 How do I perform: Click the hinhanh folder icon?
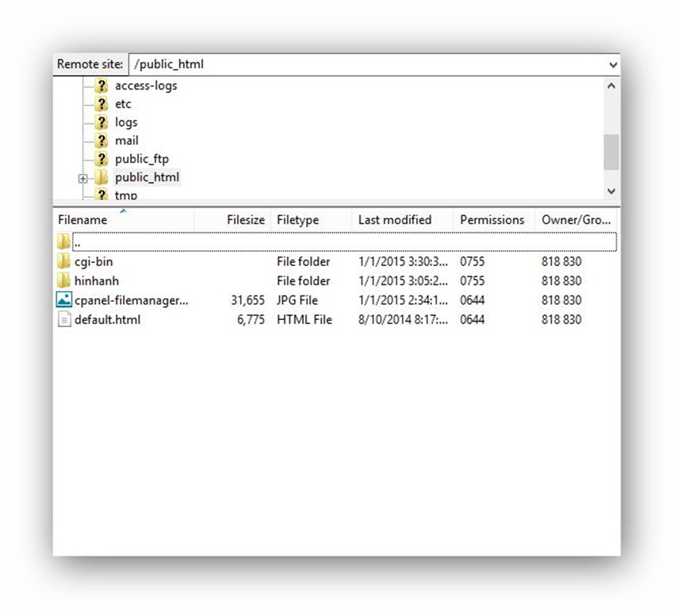pos(63,280)
